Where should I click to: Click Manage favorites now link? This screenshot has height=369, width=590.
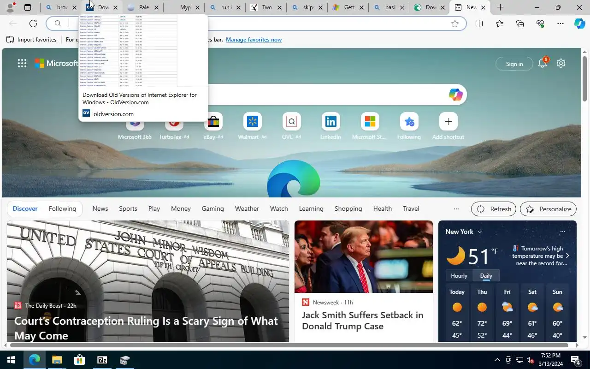tap(254, 40)
